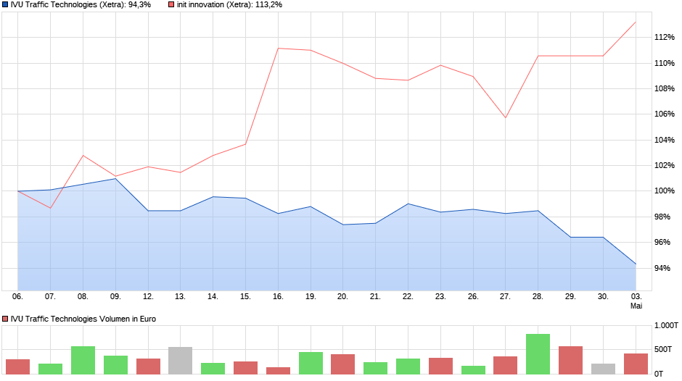
Task: Select the green volume bar for 21.
Action: [375, 368]
